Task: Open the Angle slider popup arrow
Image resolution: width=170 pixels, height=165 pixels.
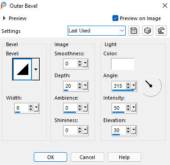Action: (x=134, y=86)
